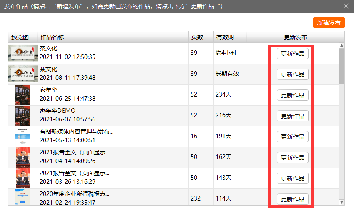Viewport: 354px width, 213px height.
Task: Click 更新作品 for 家年华DEMO
Action: 292,116
